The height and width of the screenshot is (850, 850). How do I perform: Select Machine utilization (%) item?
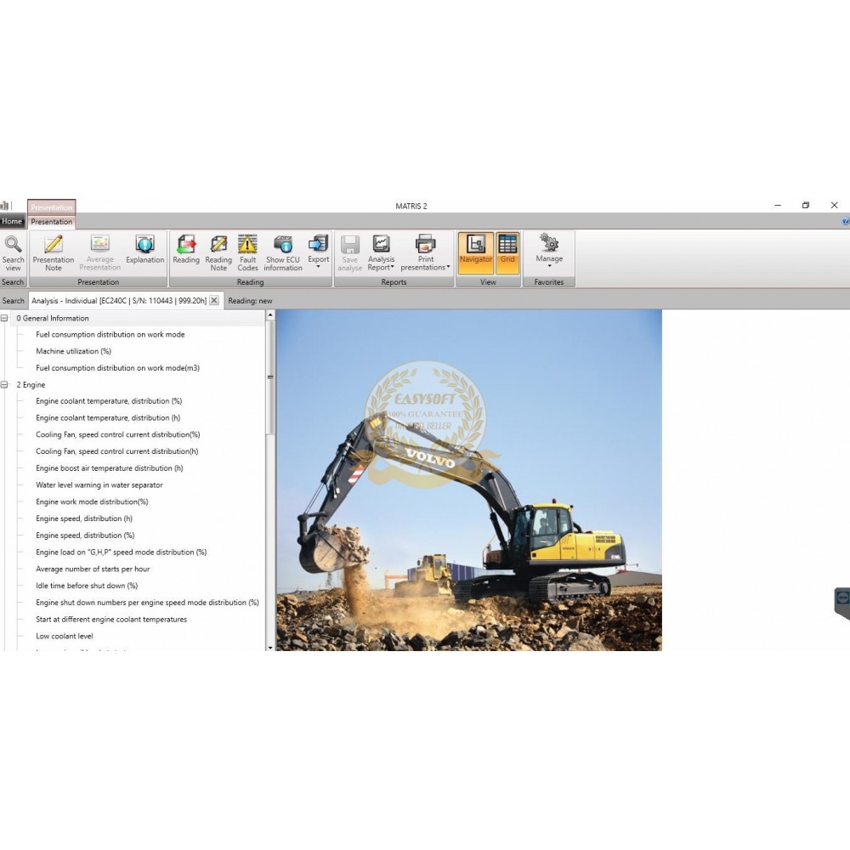[x=74, y=351]
